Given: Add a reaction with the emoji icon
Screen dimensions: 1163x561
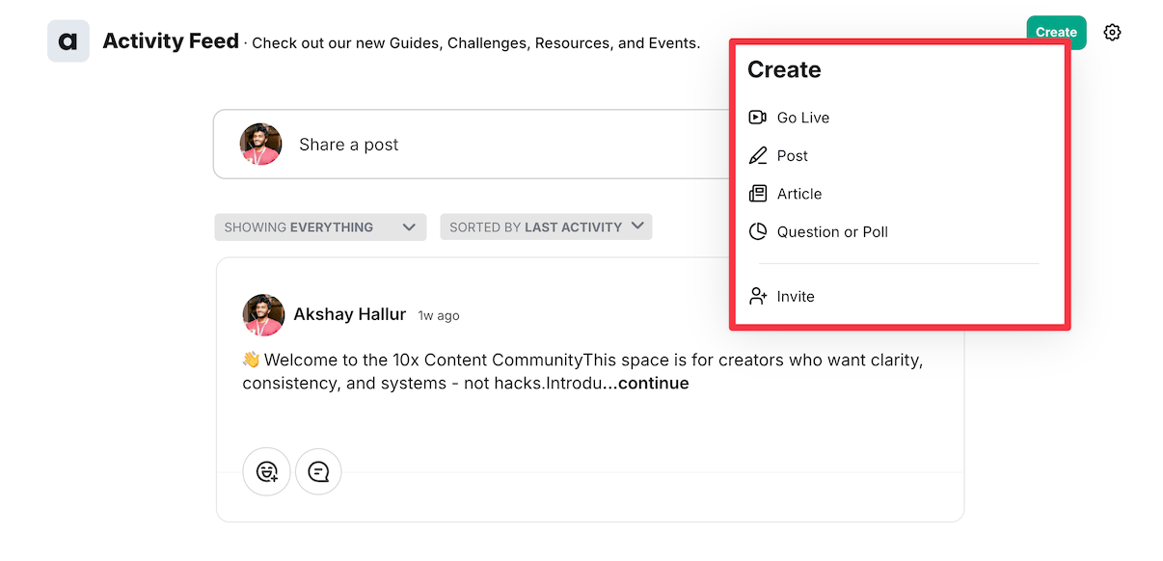Looking at the screenshot, I should (x=267, y=471).
